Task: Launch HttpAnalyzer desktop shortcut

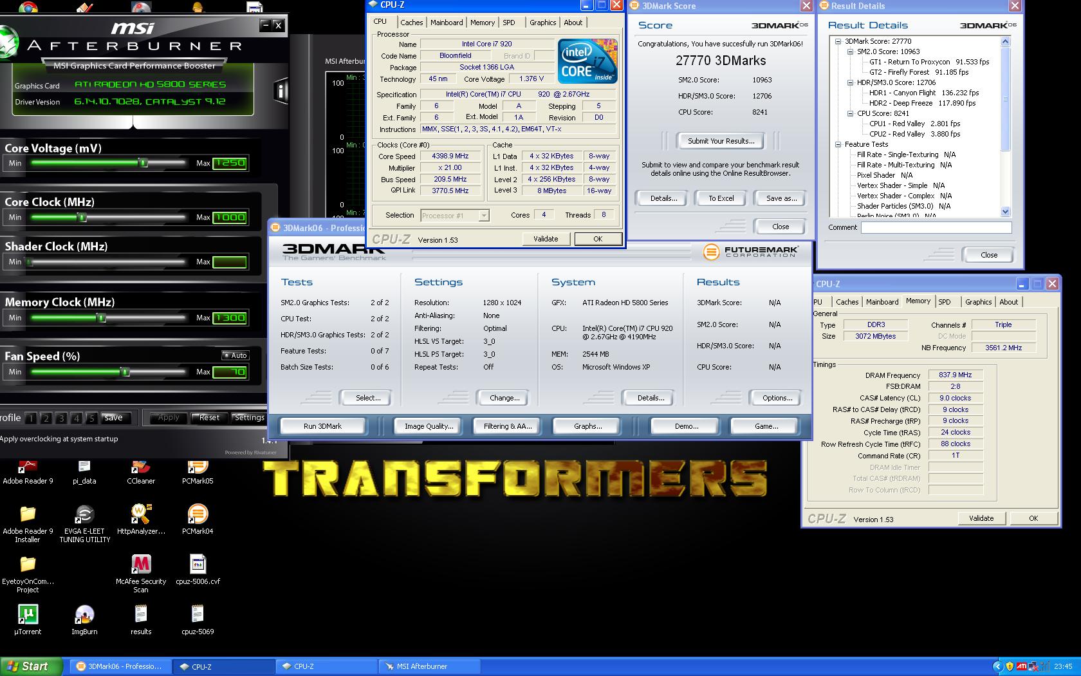Action: point(141,520)
